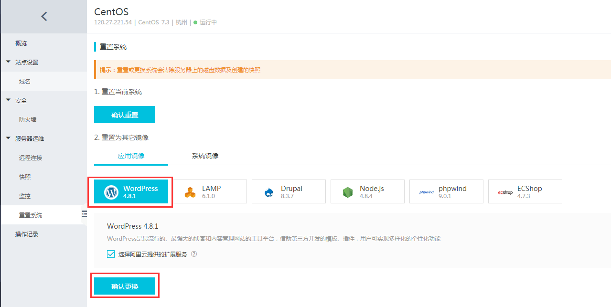
Task: Select the Node.js 4.8.4 image icon
Action: tap(347, 192)
